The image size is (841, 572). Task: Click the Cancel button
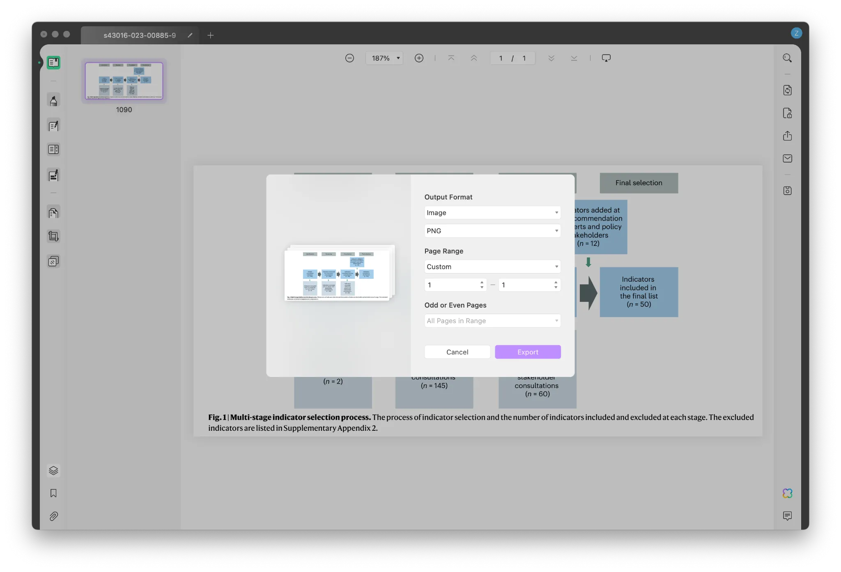tap(457, 352)
